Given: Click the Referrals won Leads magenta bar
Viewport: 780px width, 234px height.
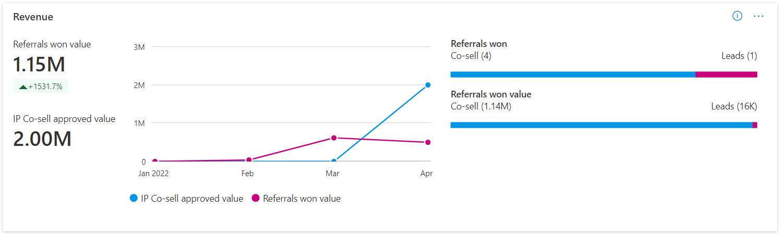Looking at the screenshot, I should pyautogui.click(x=726, y=75).
